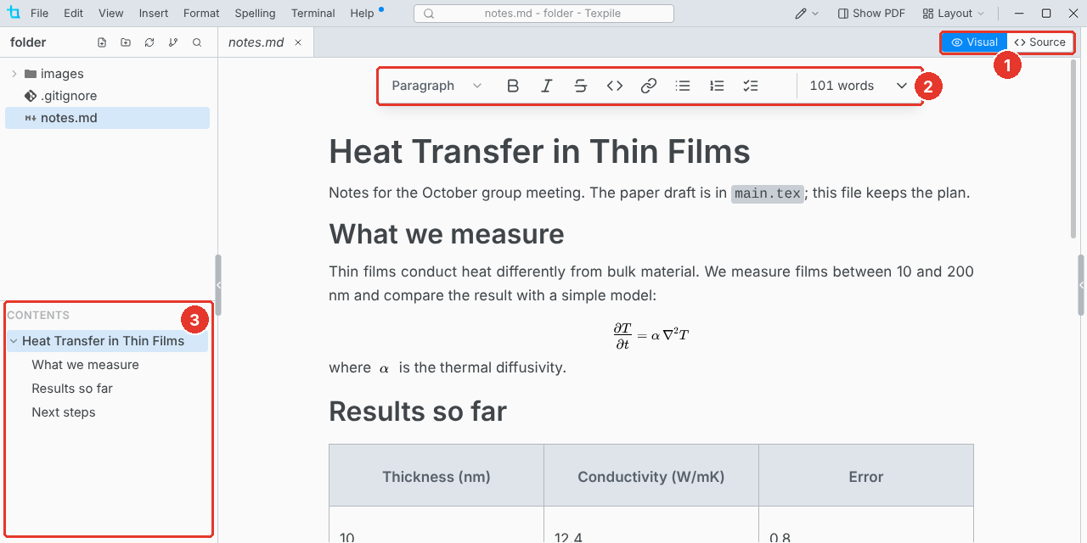This screenshot has height=543, width=1087.
Task: Switch to Source editor mode
Action: coord(1039,42)
